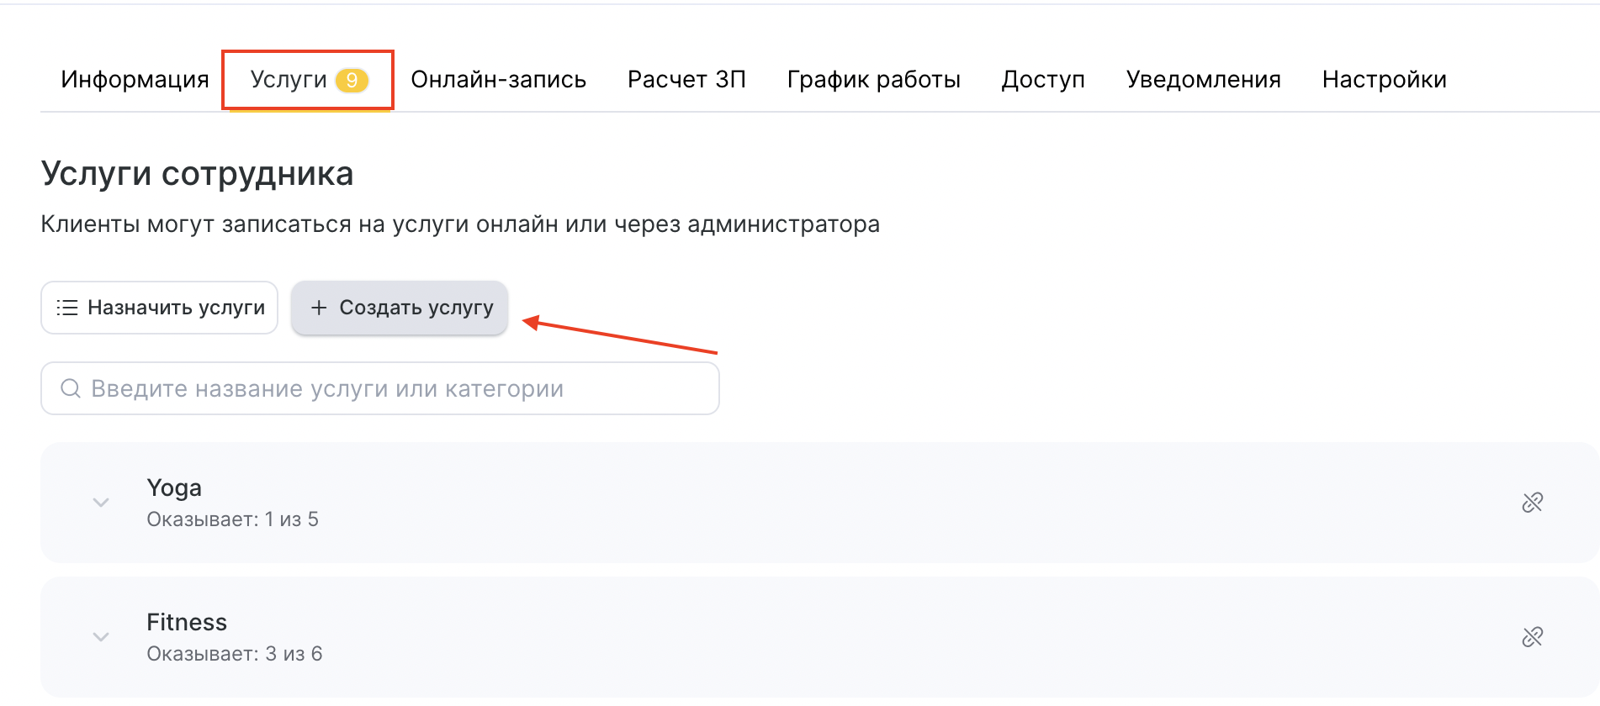Screen dimensions: 1600x706
Task: Open the Информация tab
Action: (x=135, y=80)
